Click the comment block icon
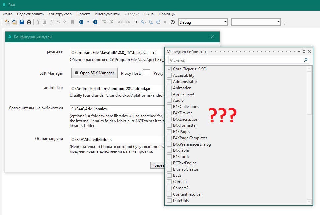This screenshot has height=215, width=320. click(104, 22)
